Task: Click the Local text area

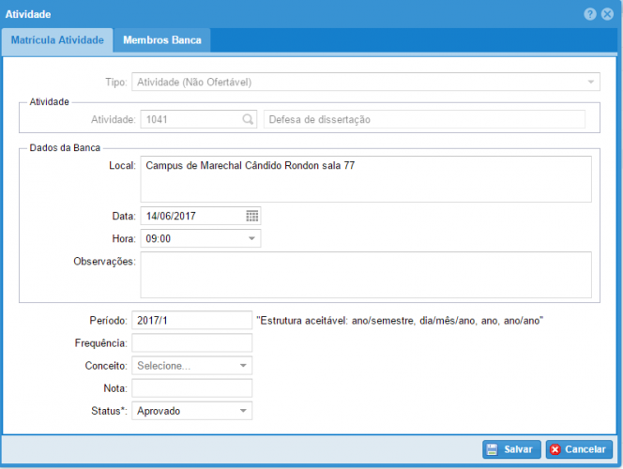Action: pyautogui.click(x=365, y=178)
